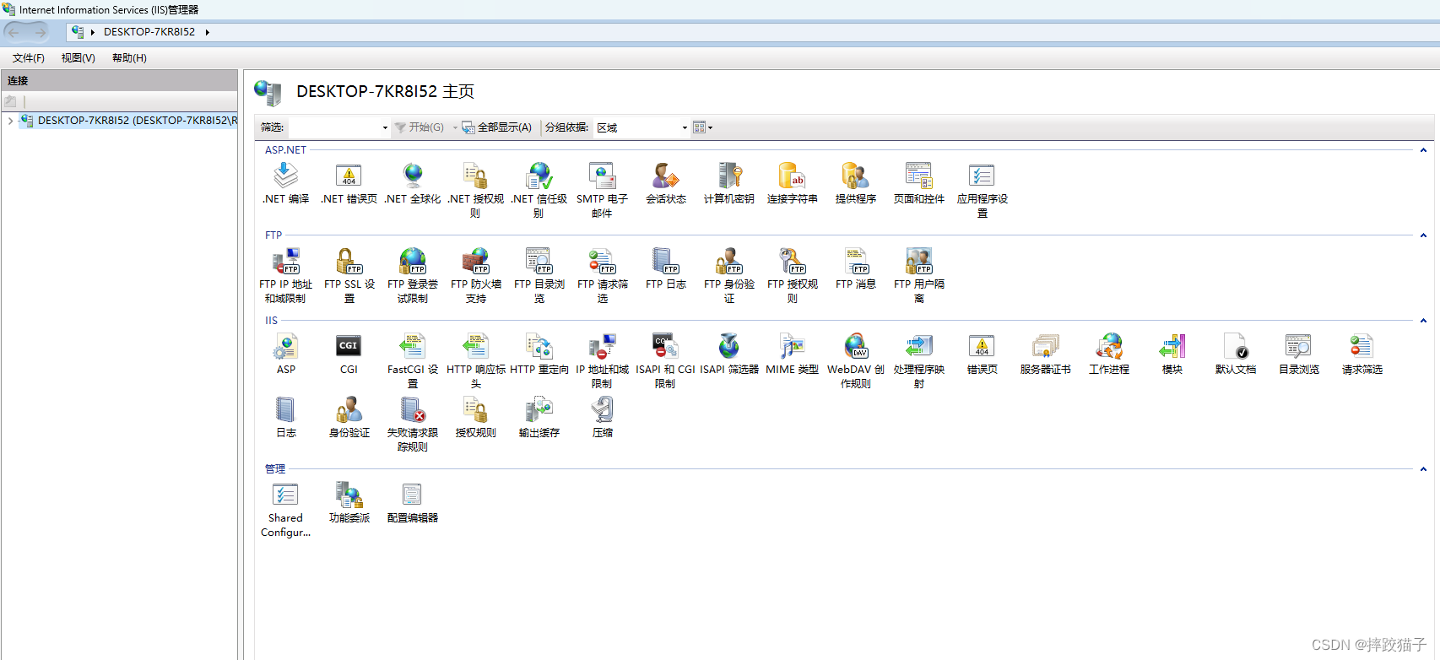Screen dimensions: 1440x660
Task: Open ISAPI 和 CGI 限制
Action: 666,360
